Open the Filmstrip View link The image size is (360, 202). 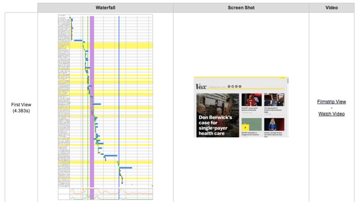click(331, 102)
